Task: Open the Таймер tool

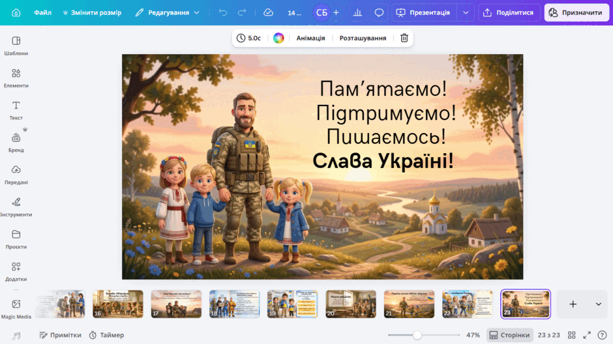Action: coord(106,335)
